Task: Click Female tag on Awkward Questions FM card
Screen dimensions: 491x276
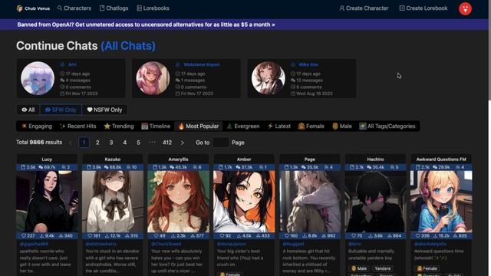Action: [x=427, y=268]
